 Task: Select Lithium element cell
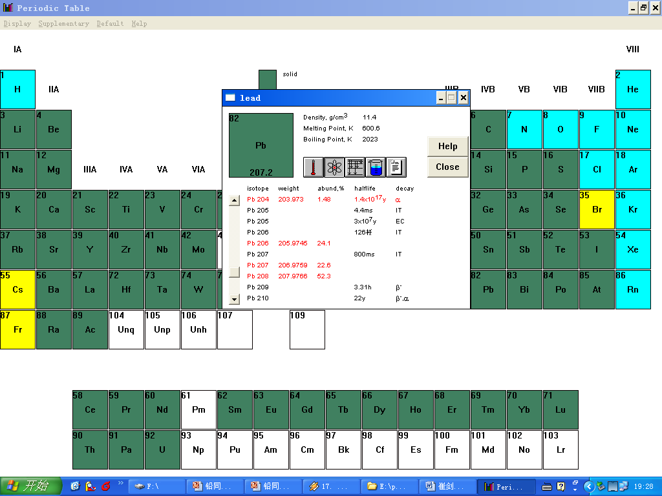(x=17, y=129)
